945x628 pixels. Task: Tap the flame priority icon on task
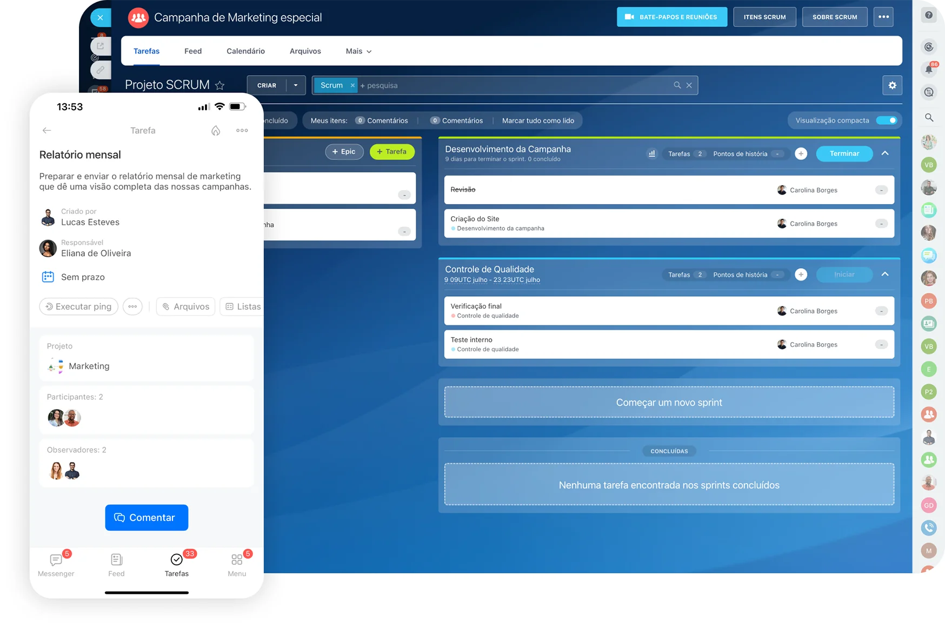tap(216, 130)
